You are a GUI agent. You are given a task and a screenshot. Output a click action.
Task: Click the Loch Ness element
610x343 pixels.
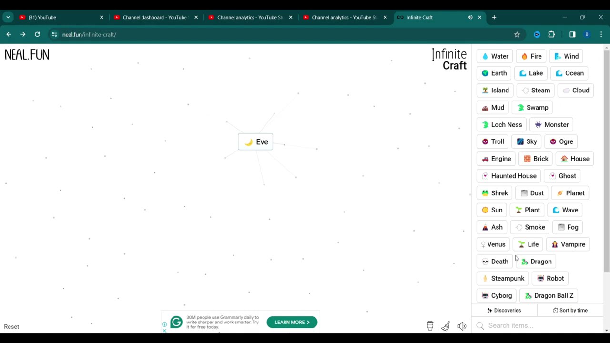point(501,125)
